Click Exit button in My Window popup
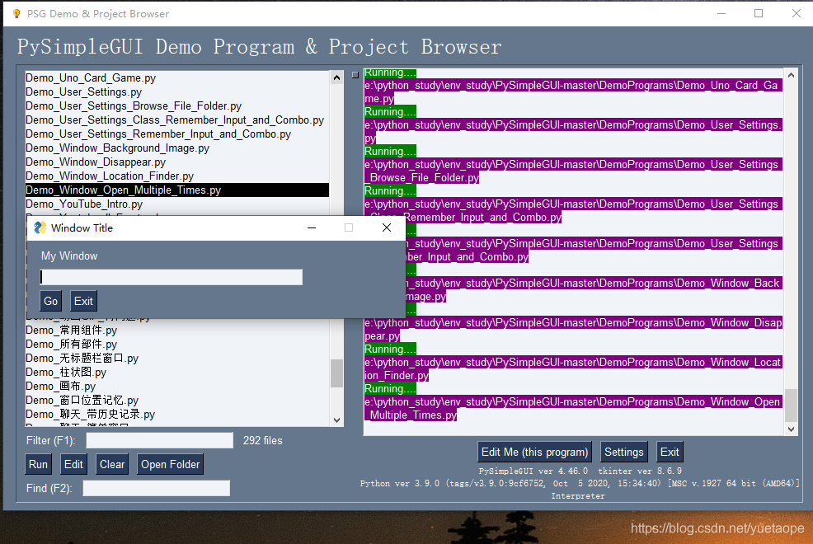 (x=83, y=301)
